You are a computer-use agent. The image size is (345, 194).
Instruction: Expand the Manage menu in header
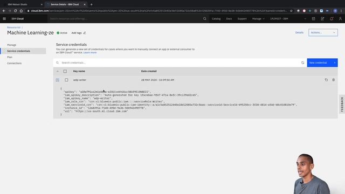[258, 19]
